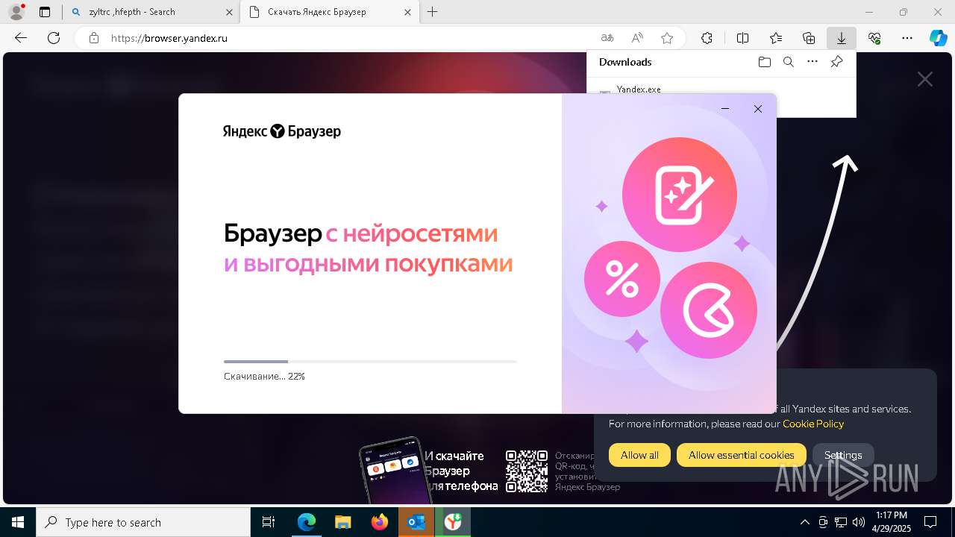Open File Explorer from the taskbar
955x537 pixels.
(343, 522)
